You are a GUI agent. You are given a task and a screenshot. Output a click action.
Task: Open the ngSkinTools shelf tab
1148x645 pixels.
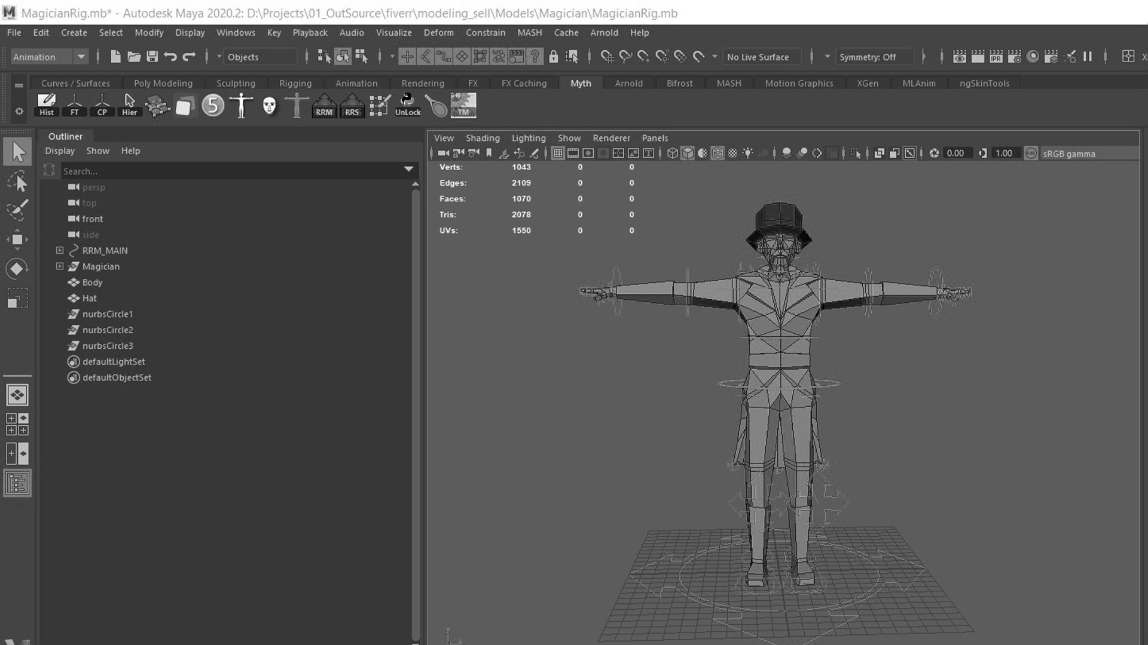[984, 83]
